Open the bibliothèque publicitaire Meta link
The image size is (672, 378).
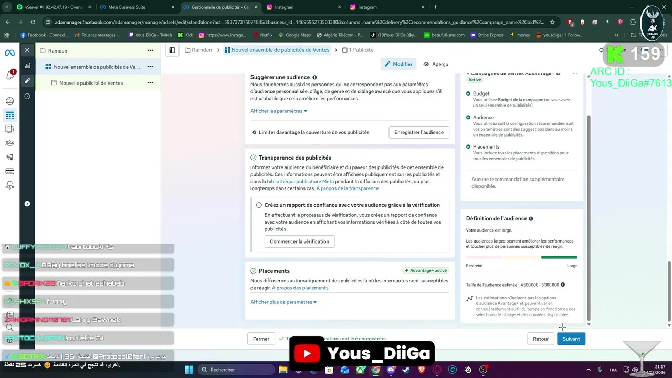click(x=300, y=181)
